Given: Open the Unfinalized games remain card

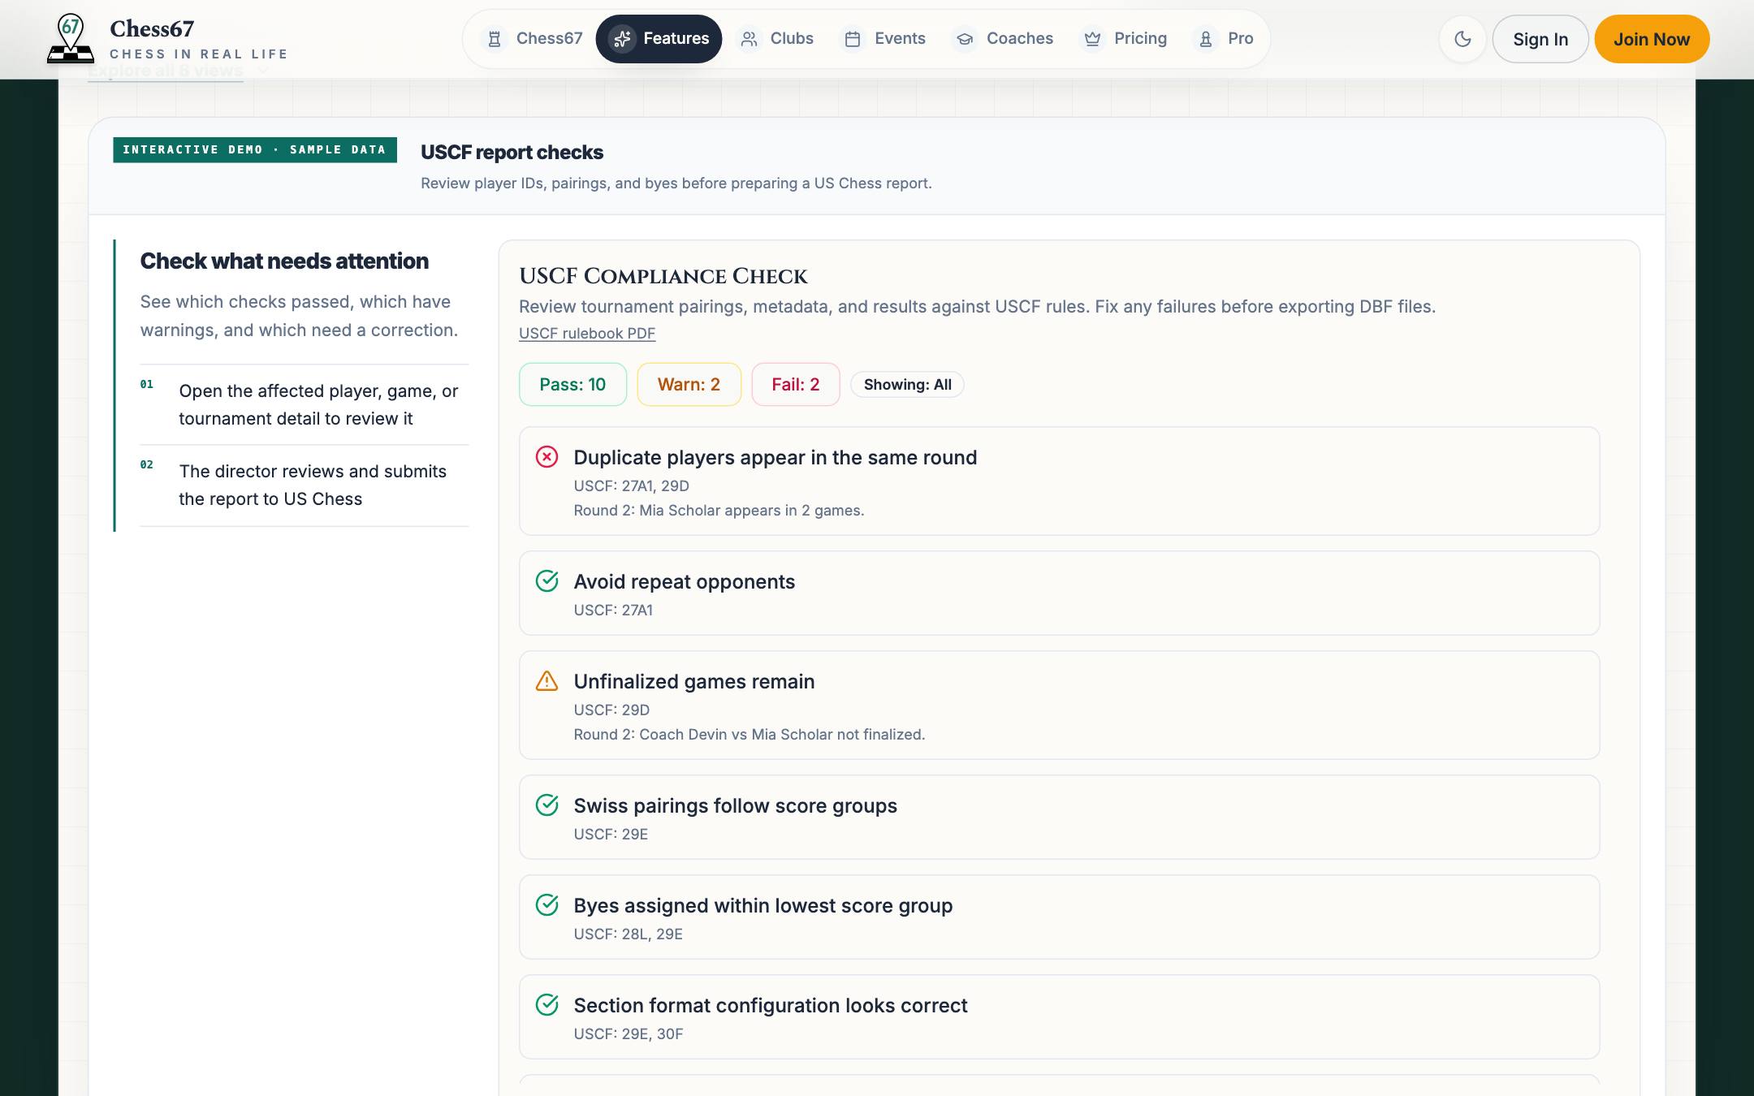Looking at the screenshot, I should 1059,705.
